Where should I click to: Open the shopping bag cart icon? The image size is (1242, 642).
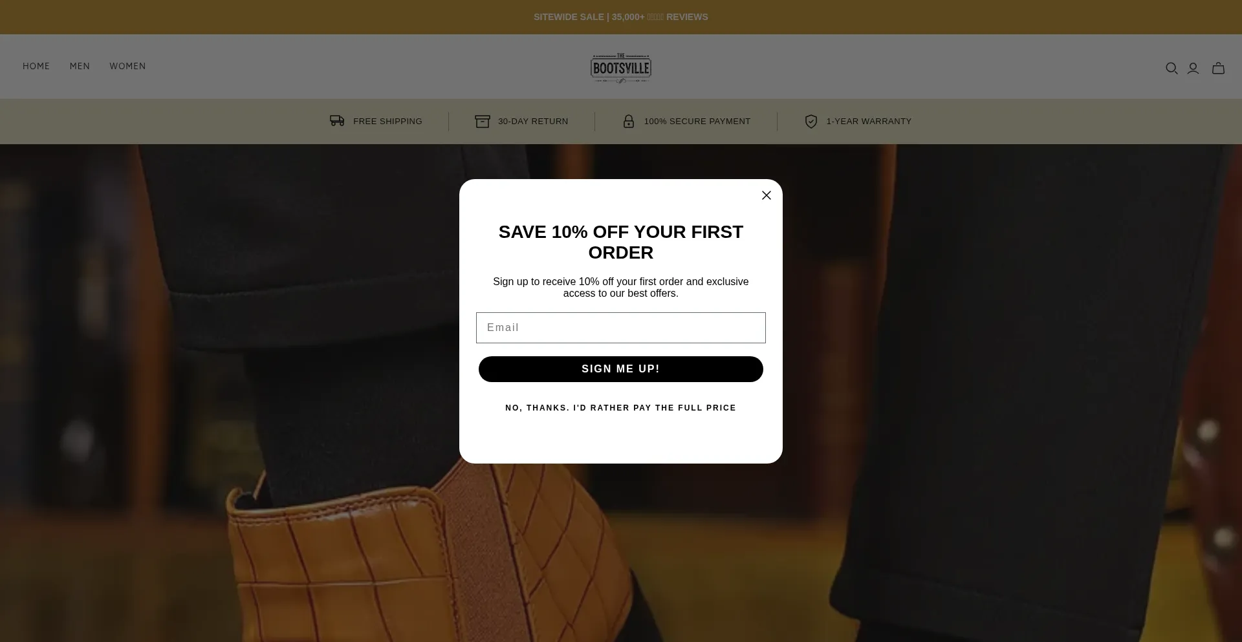point(1218,69)
